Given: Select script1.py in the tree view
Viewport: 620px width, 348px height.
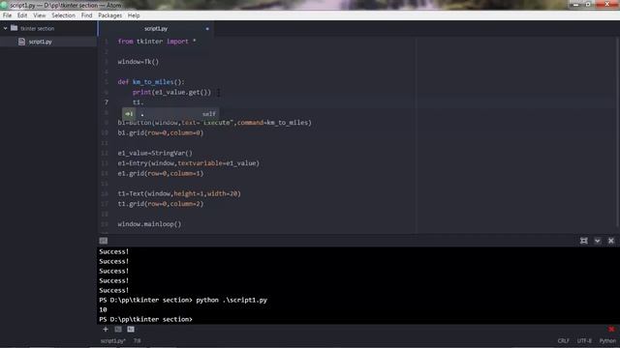Looking at the screenshot, I should point(48,42).
